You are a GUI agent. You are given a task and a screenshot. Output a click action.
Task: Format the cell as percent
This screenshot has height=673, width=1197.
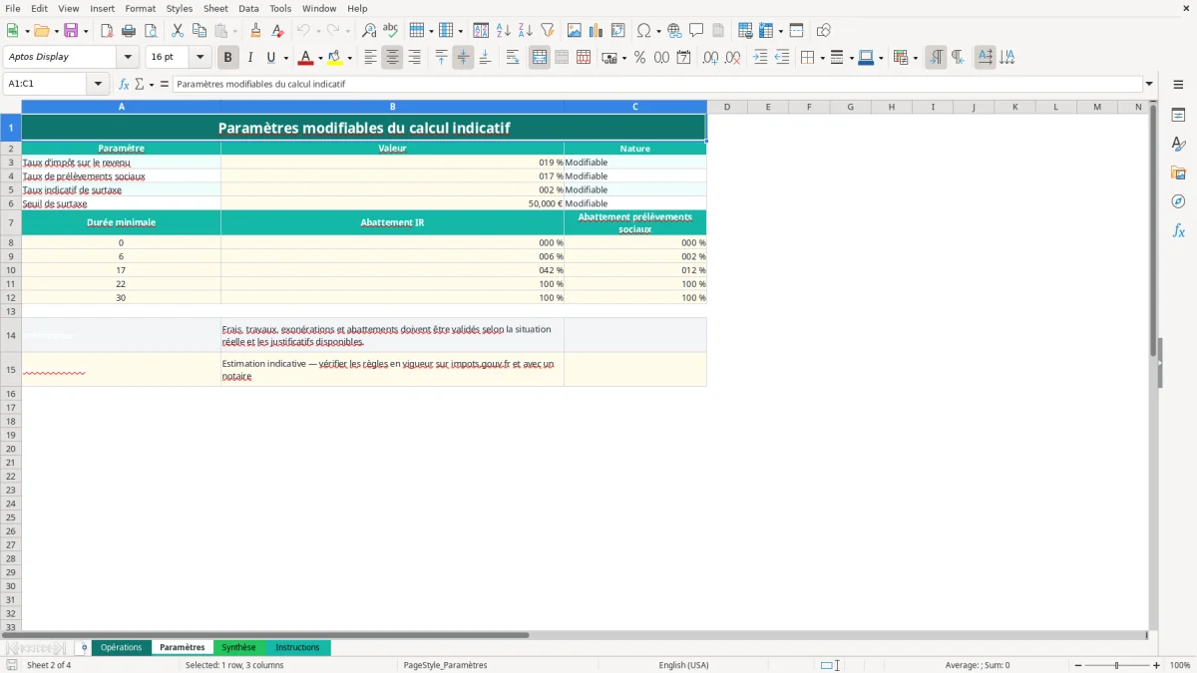pos(639,58)
